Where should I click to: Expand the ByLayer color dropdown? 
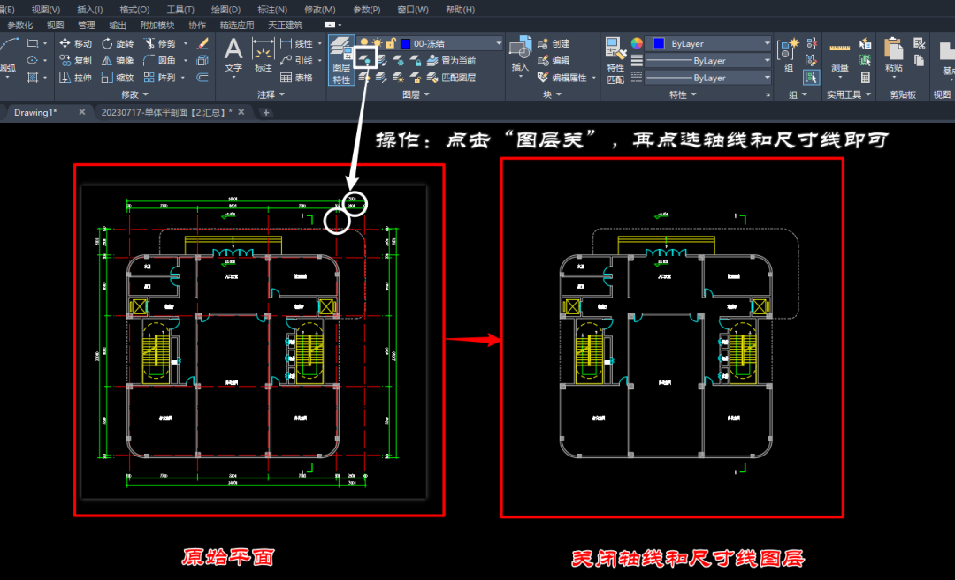[767, 43]
